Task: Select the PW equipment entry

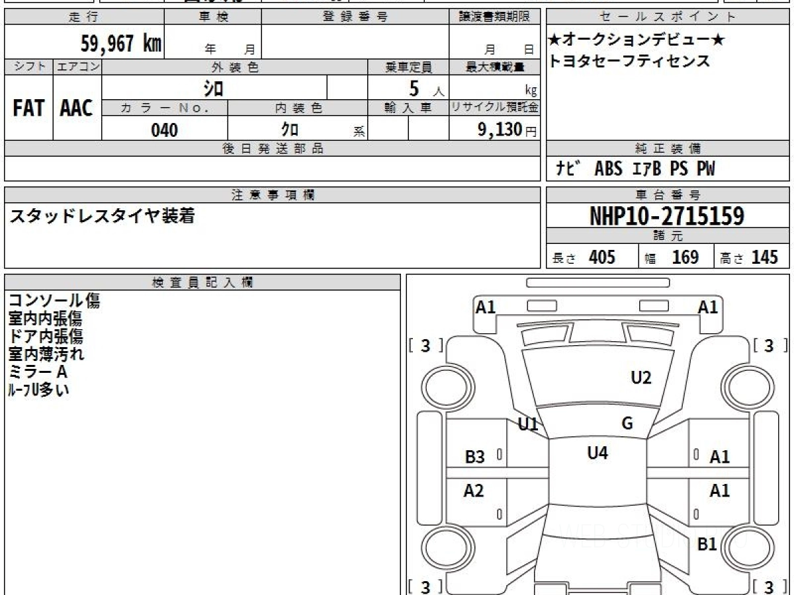Action: point(705,169)
